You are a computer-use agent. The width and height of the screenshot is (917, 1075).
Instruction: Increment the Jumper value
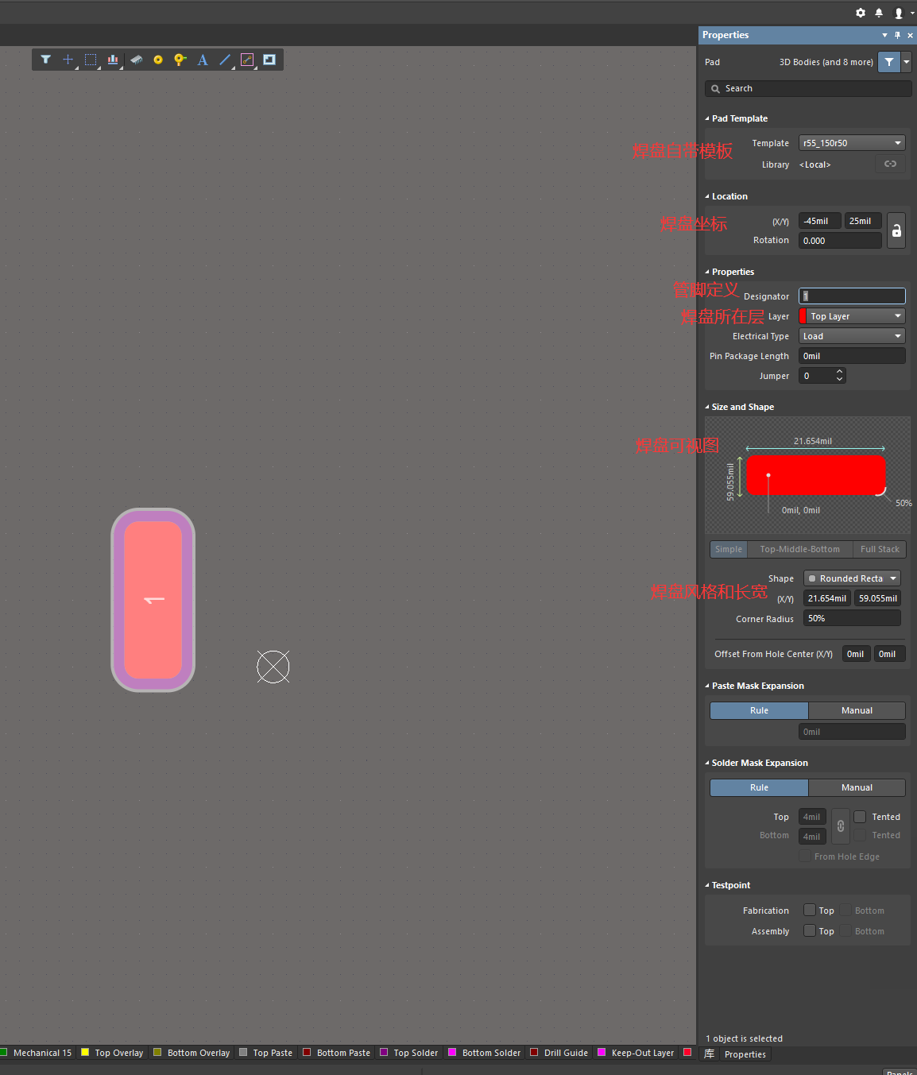(839, 372)
